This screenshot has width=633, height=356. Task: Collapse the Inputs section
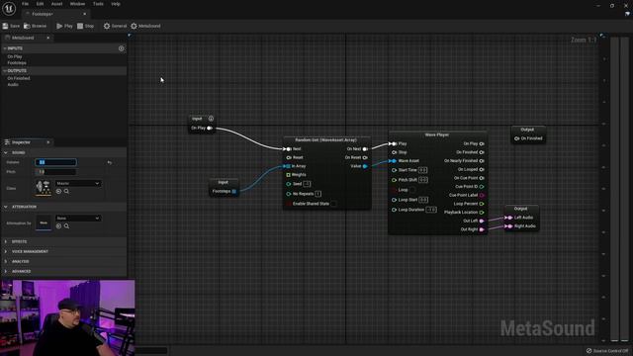click(x=5, y=48)
